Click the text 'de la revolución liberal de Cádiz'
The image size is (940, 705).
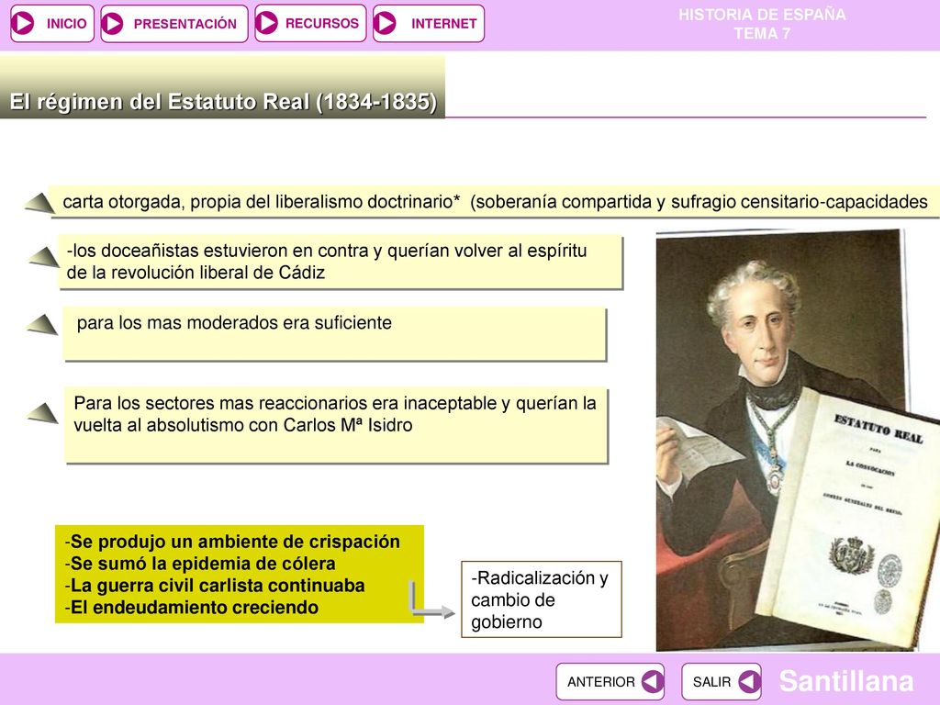[x=196, y=273]
